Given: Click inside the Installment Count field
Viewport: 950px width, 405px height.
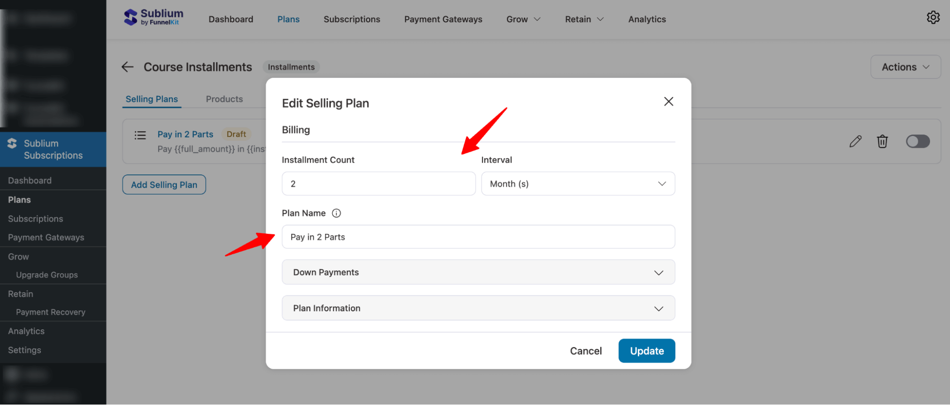Looking at the screenshot, I should (x=378, y=183).
